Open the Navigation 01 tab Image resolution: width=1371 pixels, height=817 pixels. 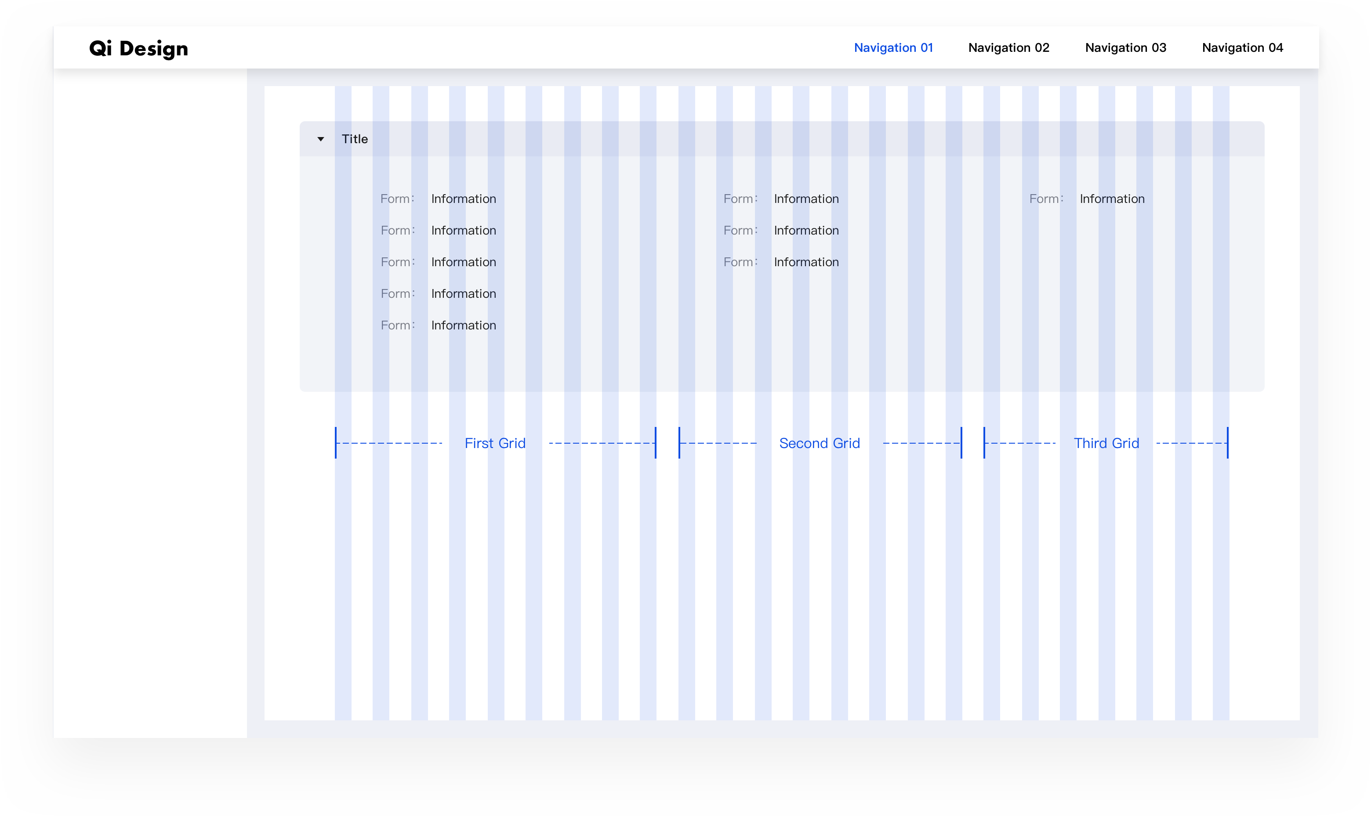pyautogui.click(x=894, y=48)
